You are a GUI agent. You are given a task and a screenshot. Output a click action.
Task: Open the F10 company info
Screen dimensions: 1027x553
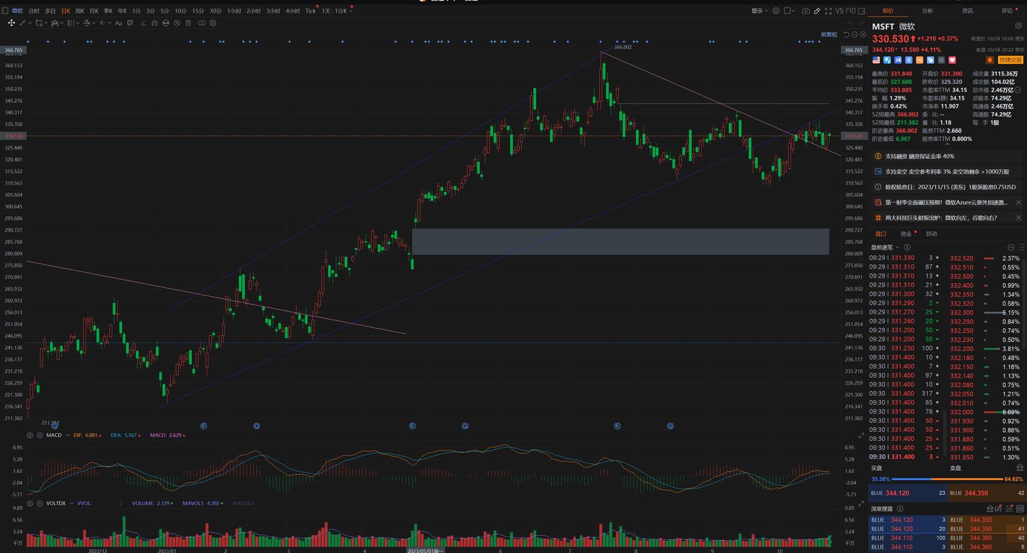[x=851, y=11]
